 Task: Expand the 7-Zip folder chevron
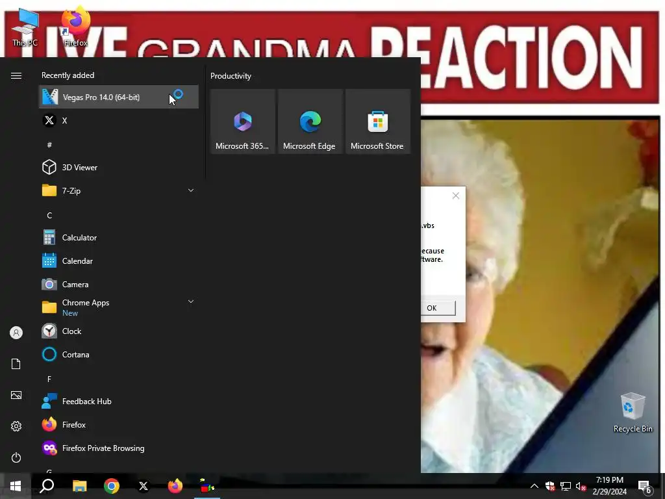pyautogui.click(x=191, y=190)
